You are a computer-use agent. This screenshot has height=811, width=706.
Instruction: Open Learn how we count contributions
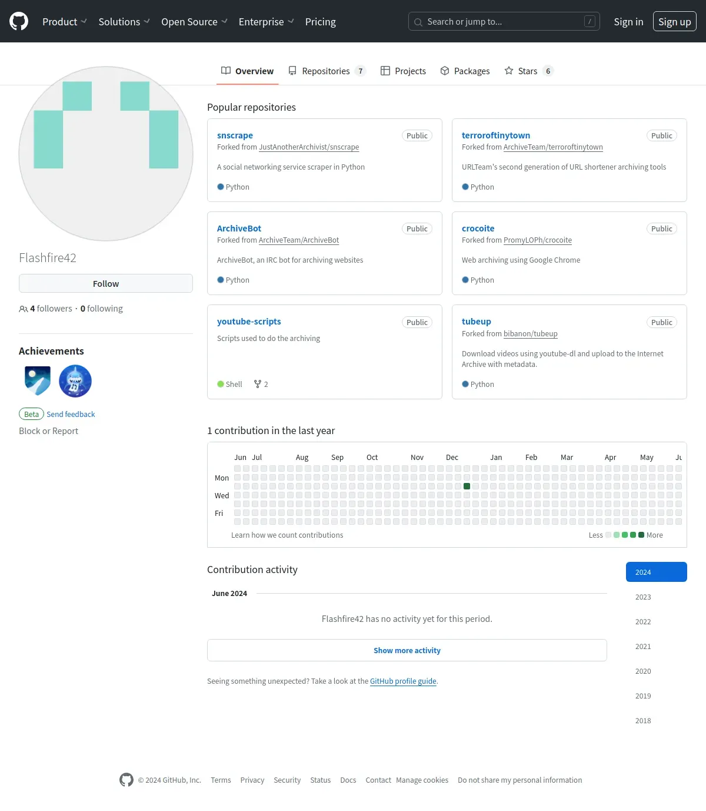[287, 535]
